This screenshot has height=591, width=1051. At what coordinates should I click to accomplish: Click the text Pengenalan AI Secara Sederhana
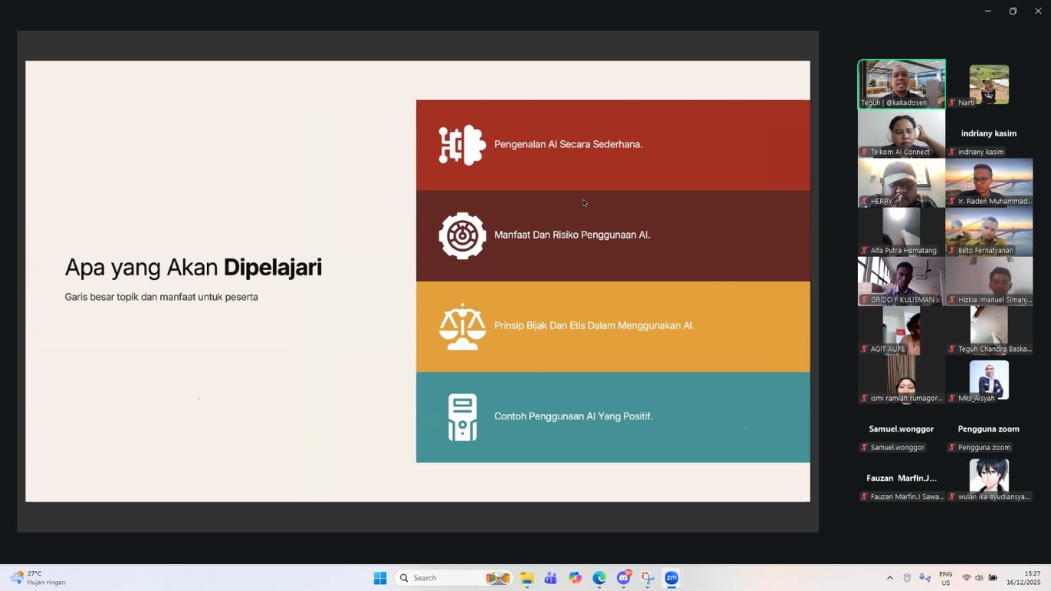(x=569, y=144)
